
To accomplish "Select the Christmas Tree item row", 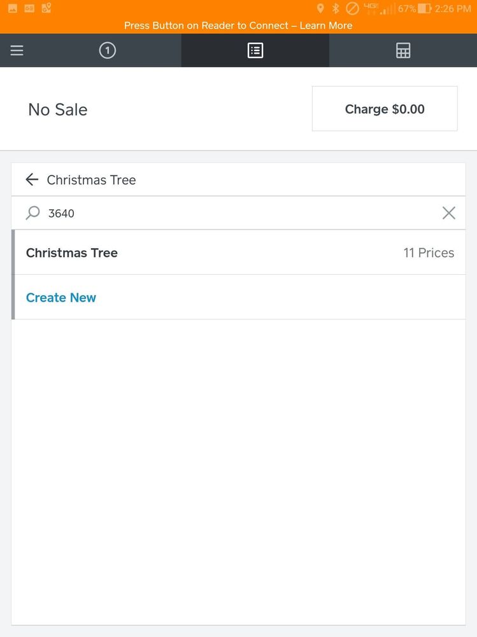I will (191, 253).
